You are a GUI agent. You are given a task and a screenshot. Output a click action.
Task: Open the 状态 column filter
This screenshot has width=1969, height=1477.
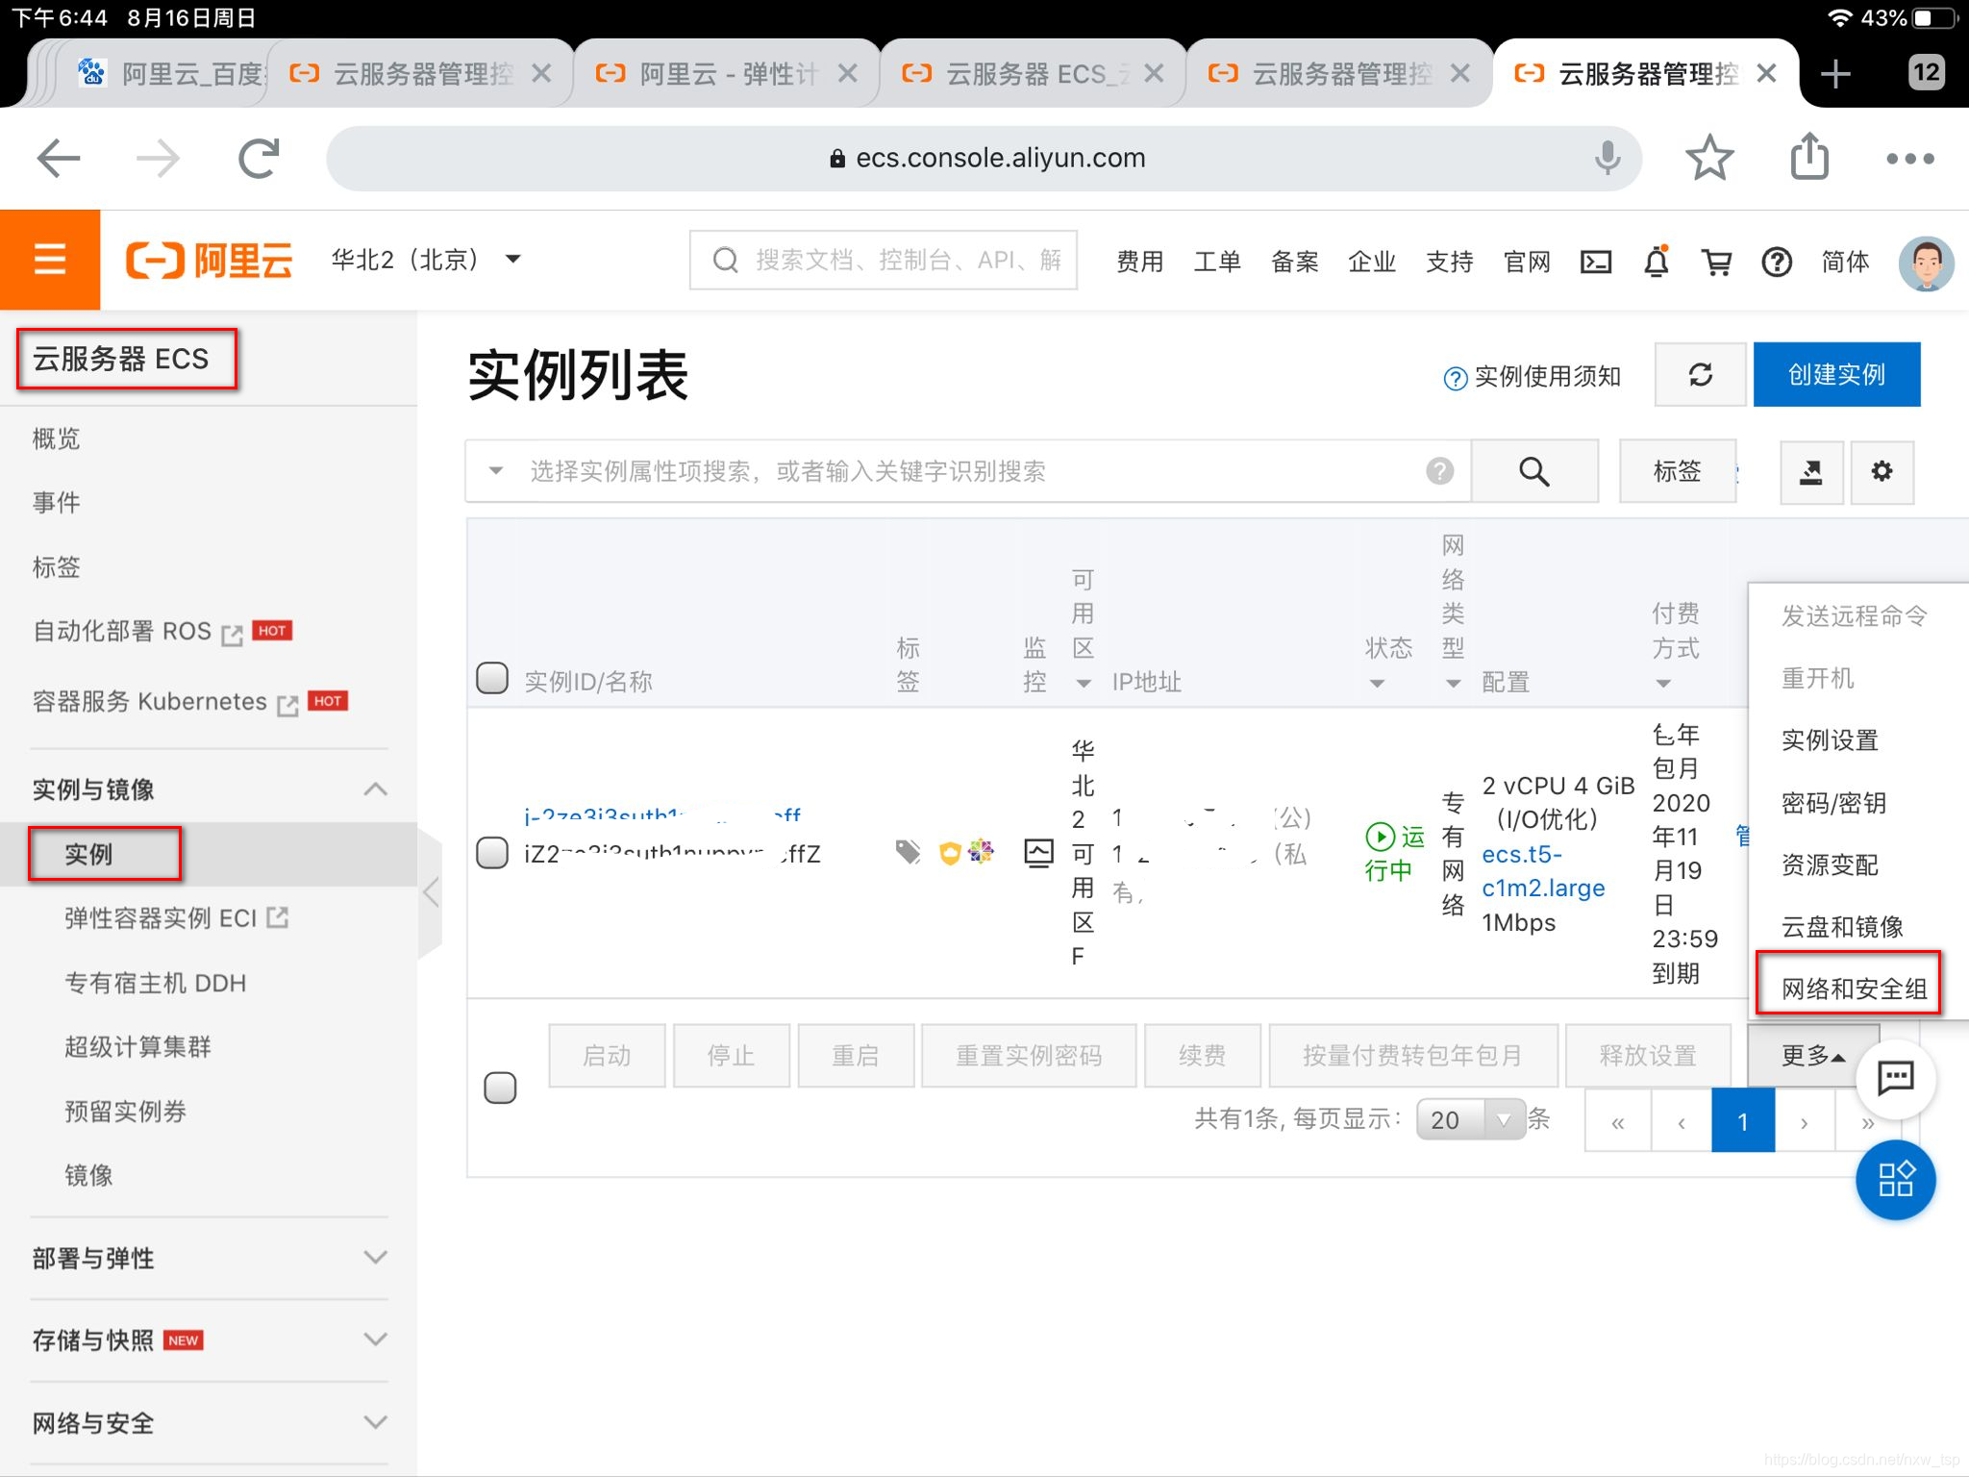pyautogui.click(x=1377, y=684)
